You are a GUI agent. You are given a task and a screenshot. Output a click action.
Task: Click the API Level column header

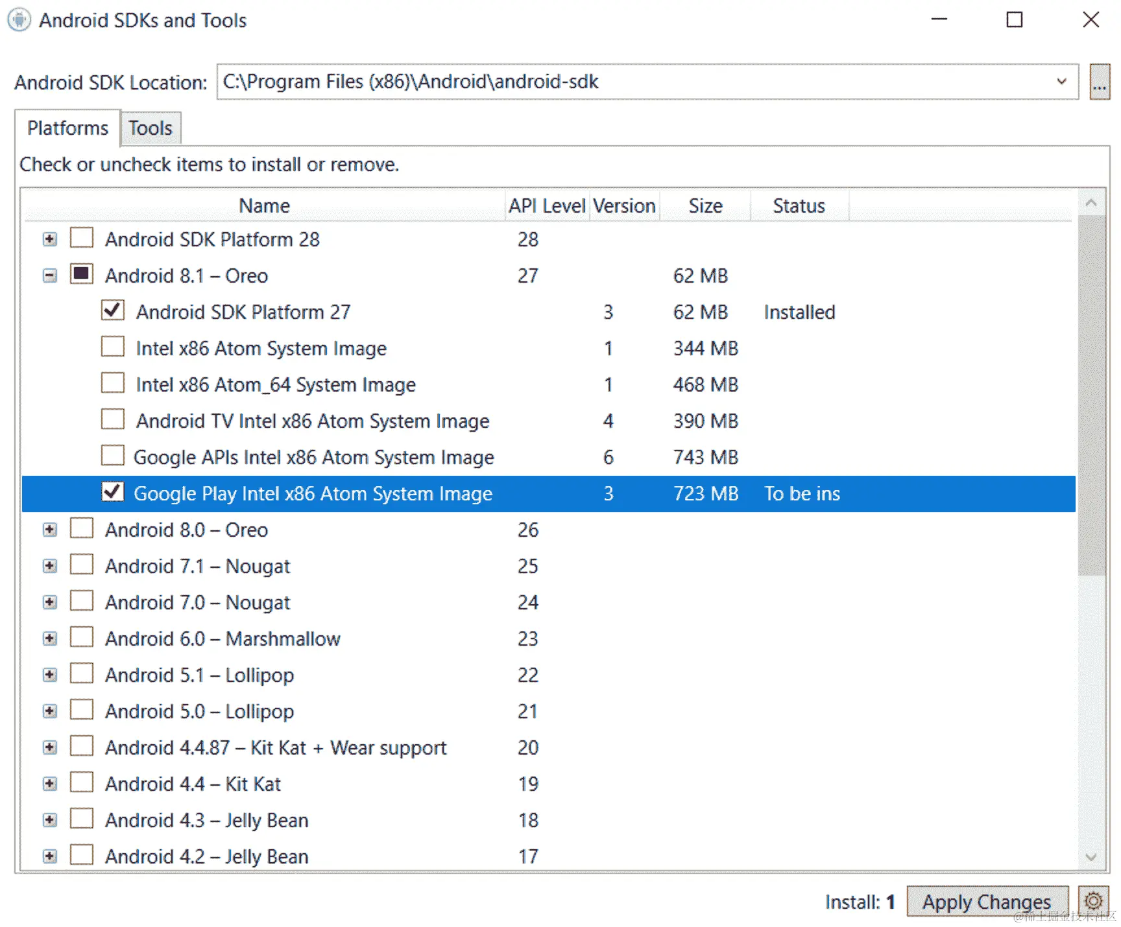(x=548, y=206)
